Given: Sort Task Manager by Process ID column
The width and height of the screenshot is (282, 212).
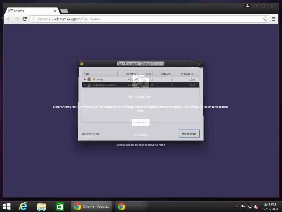Looking at the screenshot, I should click(x=184, y=74).
